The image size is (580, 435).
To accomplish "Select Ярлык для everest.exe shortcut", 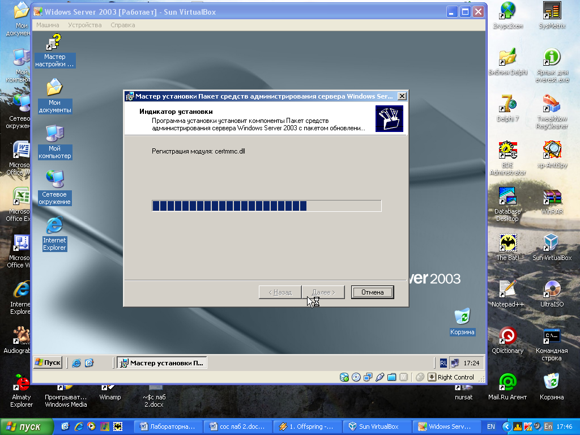I will point(552,65).
